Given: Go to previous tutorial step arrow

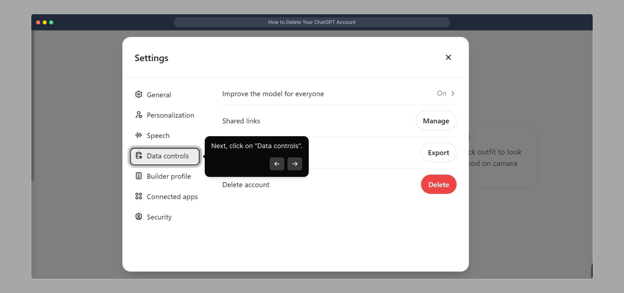Looking at the screenshot, I should click(277, 164).
